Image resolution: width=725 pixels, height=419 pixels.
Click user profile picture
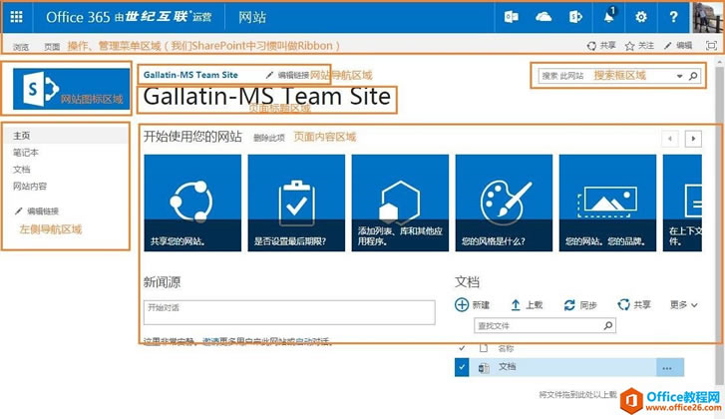[708, 18]
